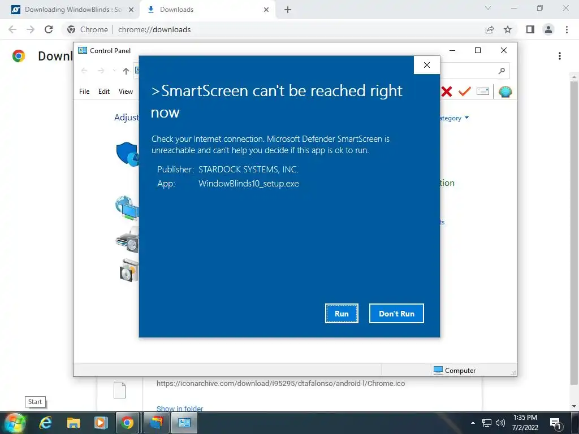579x434 pixels.
Task: Click the programs disc icon in Control Panel
Action: pyautogui.click(x=129, y=271)
